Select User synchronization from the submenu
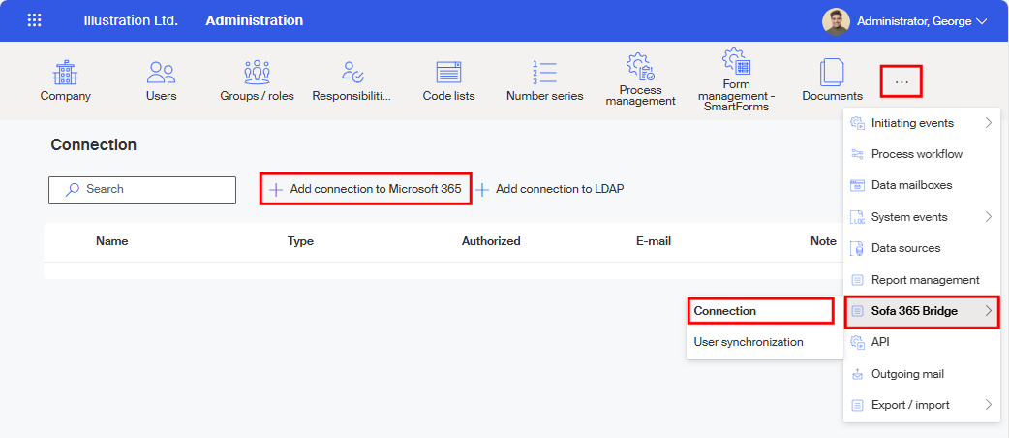 click(x=749, y=342)
